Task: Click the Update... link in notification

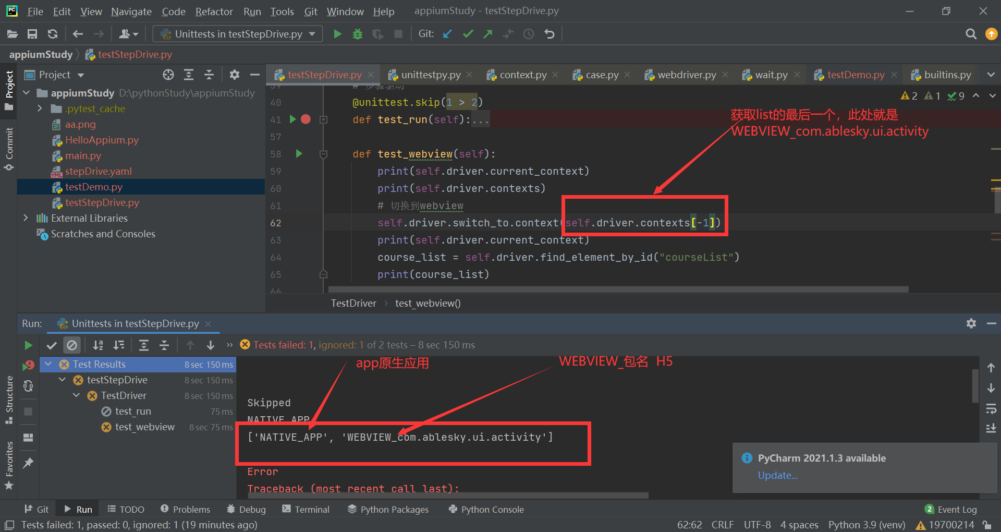Action: point(777,475)
